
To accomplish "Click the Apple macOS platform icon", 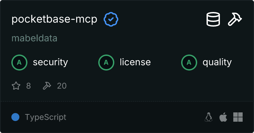I will [223, 117].
